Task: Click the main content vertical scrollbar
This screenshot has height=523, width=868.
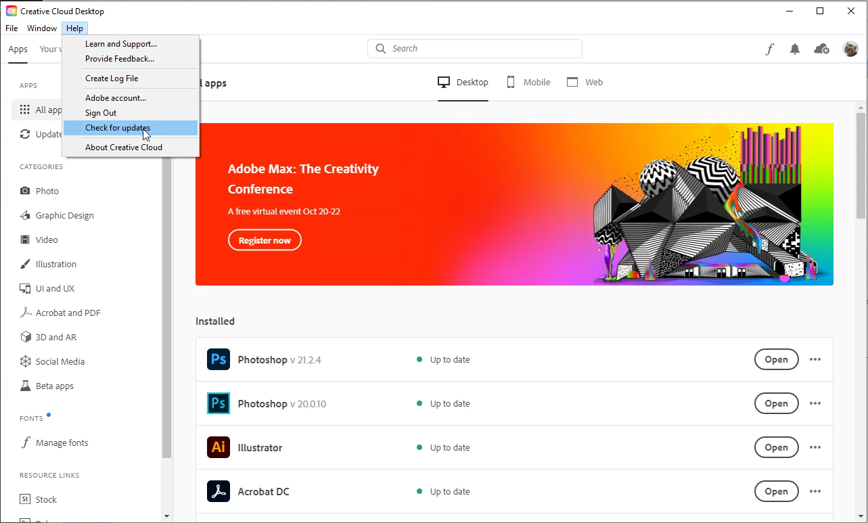Action: (x=861, y=166)
